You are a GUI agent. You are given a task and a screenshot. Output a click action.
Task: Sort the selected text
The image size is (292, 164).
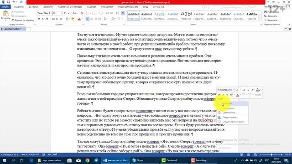tap(117, 13)
